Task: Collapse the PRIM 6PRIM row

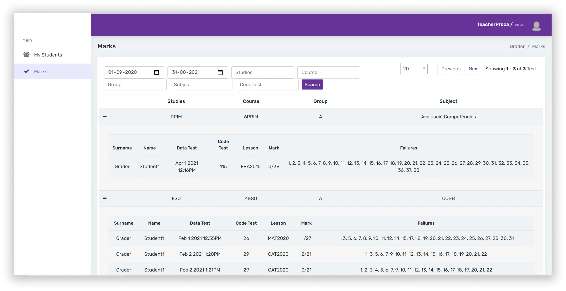Action: (x=105, y=116)
